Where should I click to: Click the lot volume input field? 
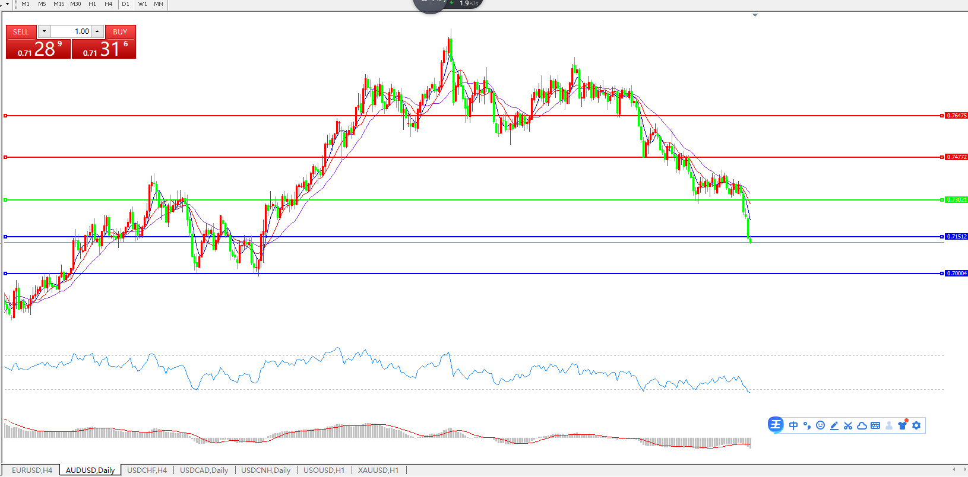coord(71,31)
